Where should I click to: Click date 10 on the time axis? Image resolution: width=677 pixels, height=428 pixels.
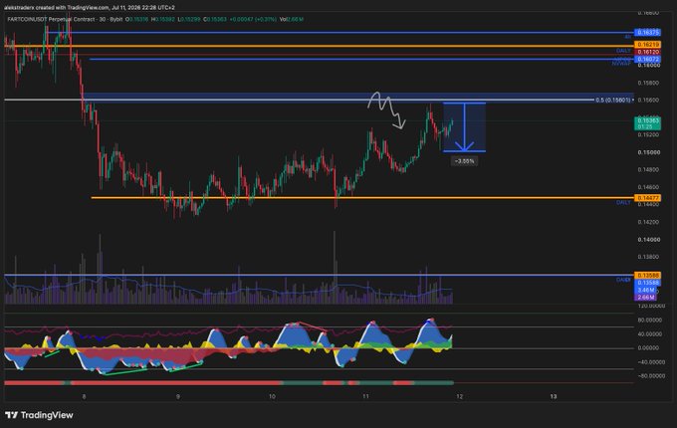(272, 396)
